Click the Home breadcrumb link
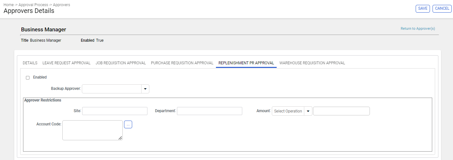The height and width of the screenshot is (160, 453). (8, 5)
